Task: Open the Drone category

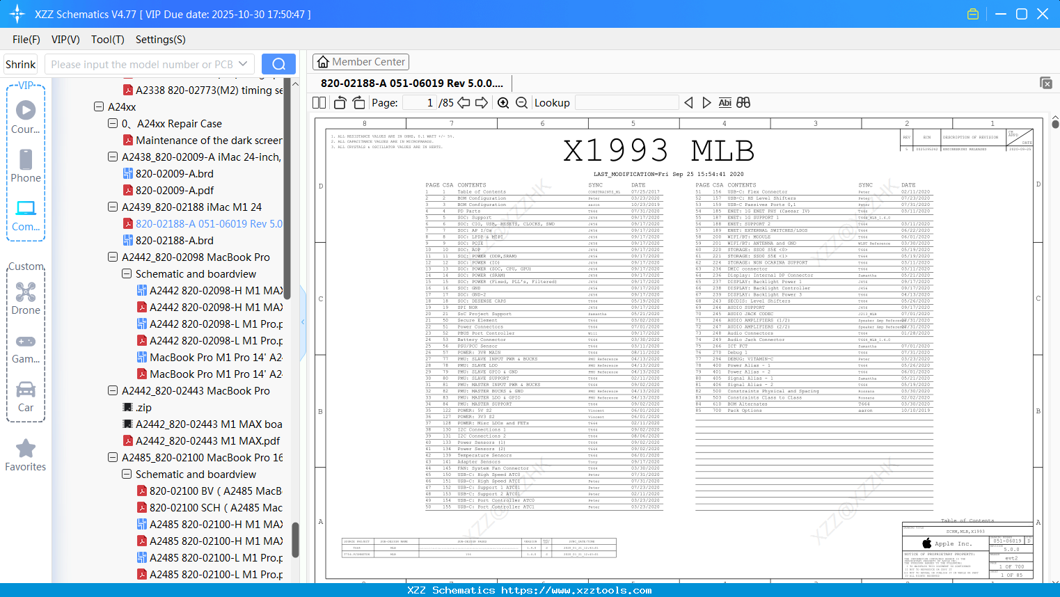Action: [26, 298]
